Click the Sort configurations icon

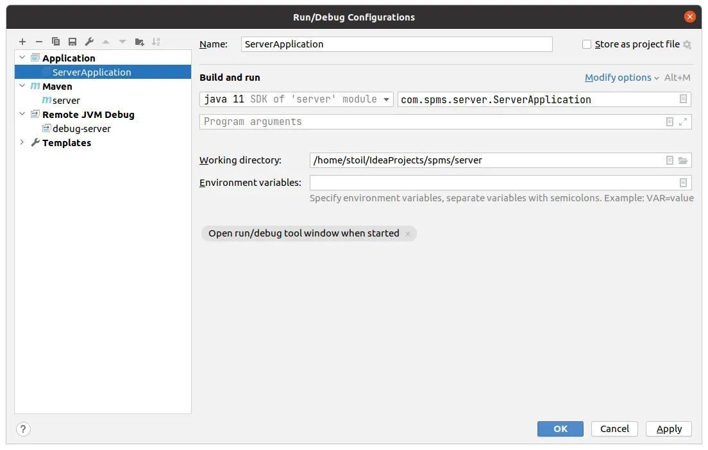point(156,42)
